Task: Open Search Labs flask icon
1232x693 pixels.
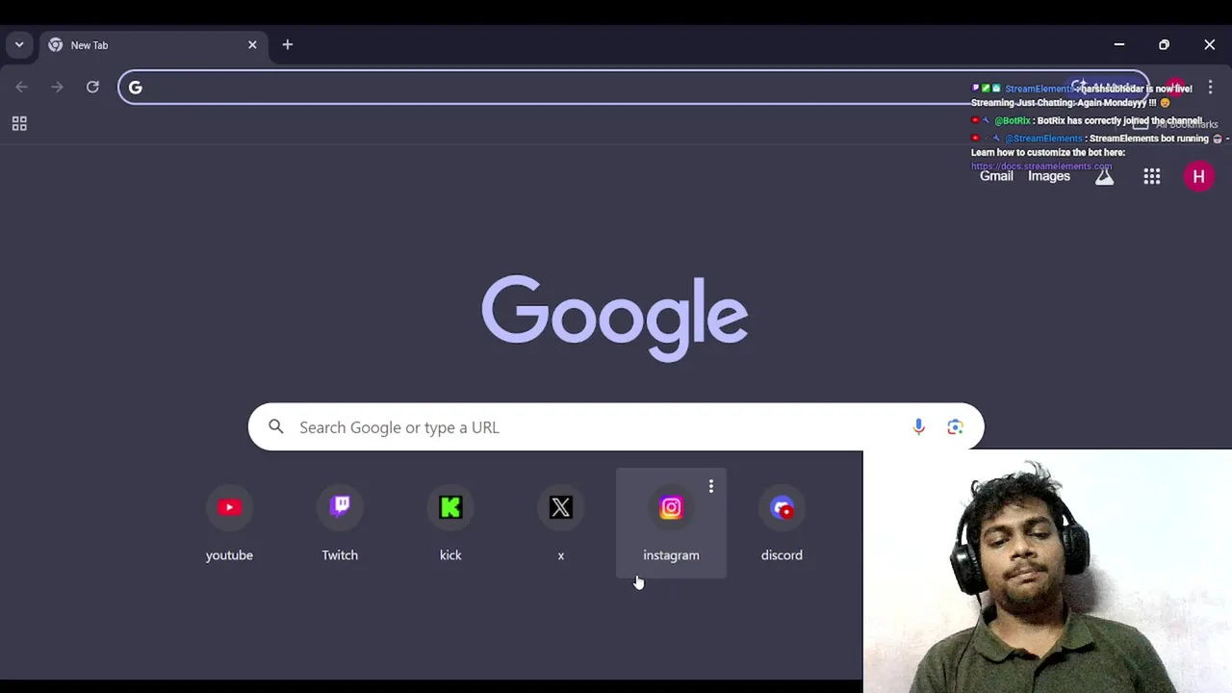Action: coord(1104,176)
